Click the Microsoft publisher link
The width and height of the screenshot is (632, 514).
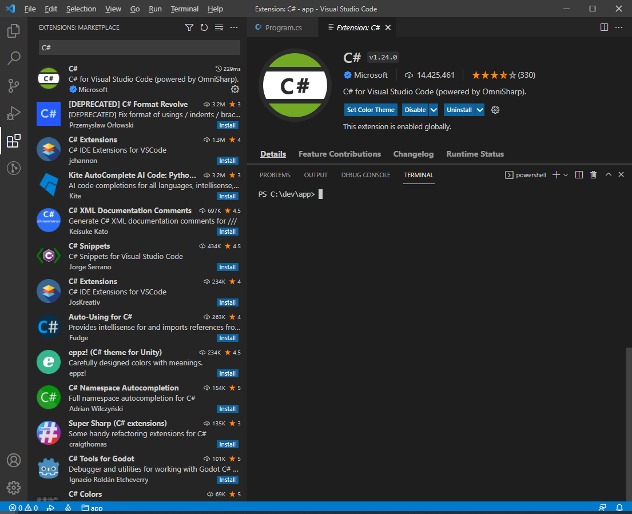pos(371,75)
